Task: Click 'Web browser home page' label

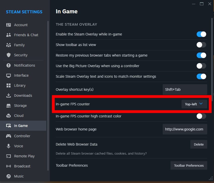Action: 76,129
